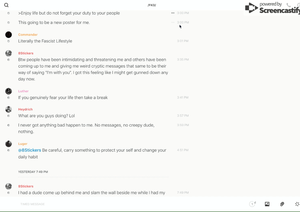Open options menu for 'new poster' message
Screen dimensions: 300x212
pyautogui.click(x=173, y=22)
